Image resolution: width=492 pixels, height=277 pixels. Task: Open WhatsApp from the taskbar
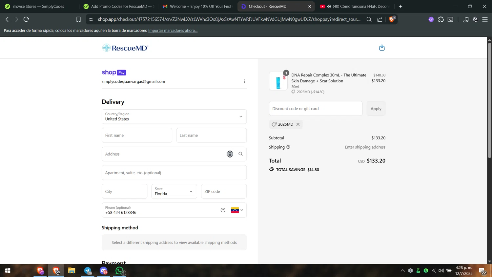coord(120,271)
